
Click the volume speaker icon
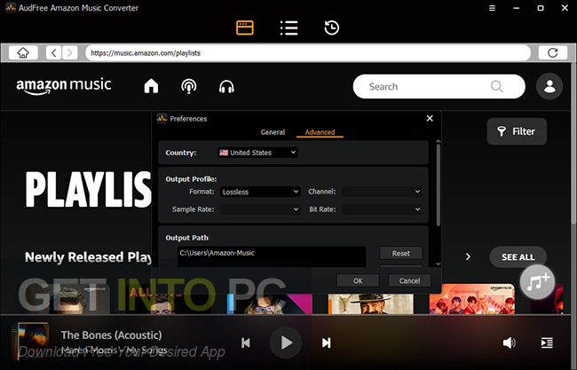click(x=509, y=342)
